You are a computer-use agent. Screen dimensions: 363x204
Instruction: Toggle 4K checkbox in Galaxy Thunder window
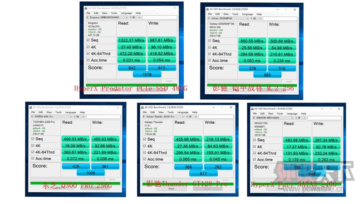click(x=145, y=146)
